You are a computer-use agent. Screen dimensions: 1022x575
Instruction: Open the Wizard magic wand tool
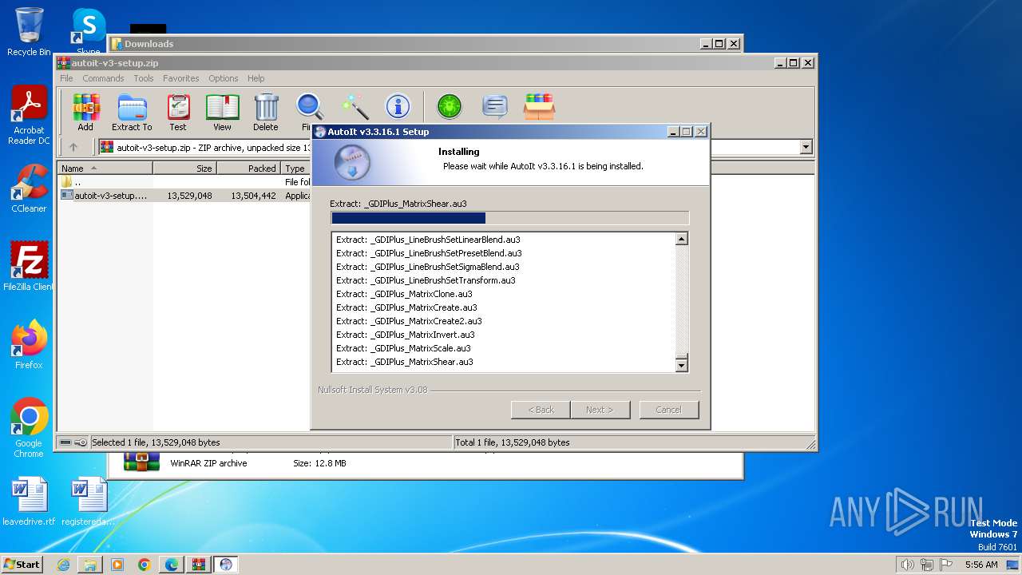tap(355, 106)
